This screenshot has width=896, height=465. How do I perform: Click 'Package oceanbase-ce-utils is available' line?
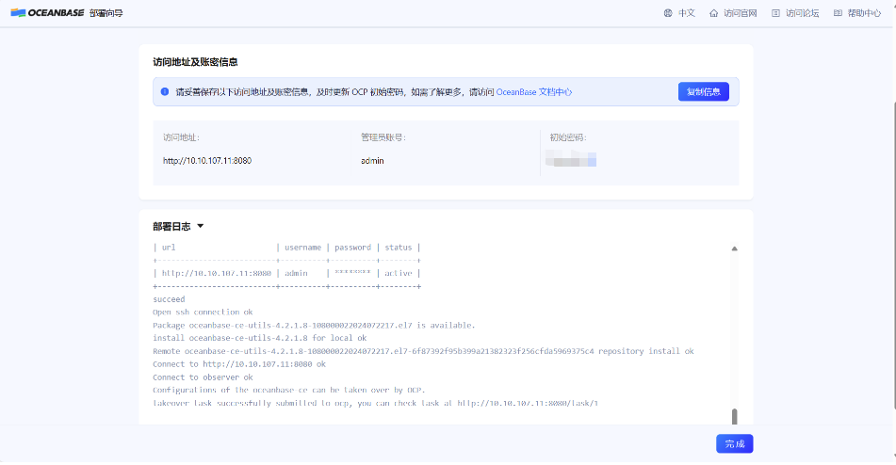314,325
